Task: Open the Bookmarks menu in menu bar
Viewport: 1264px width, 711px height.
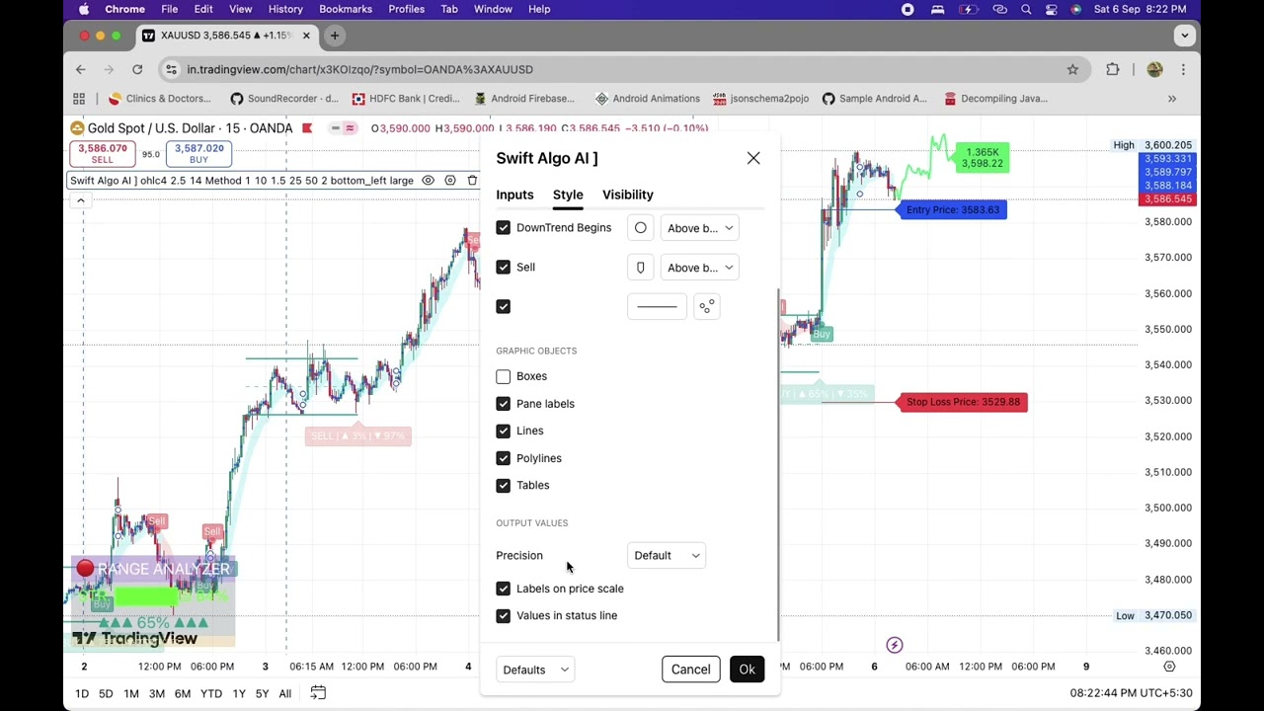Action: (346, 9)
